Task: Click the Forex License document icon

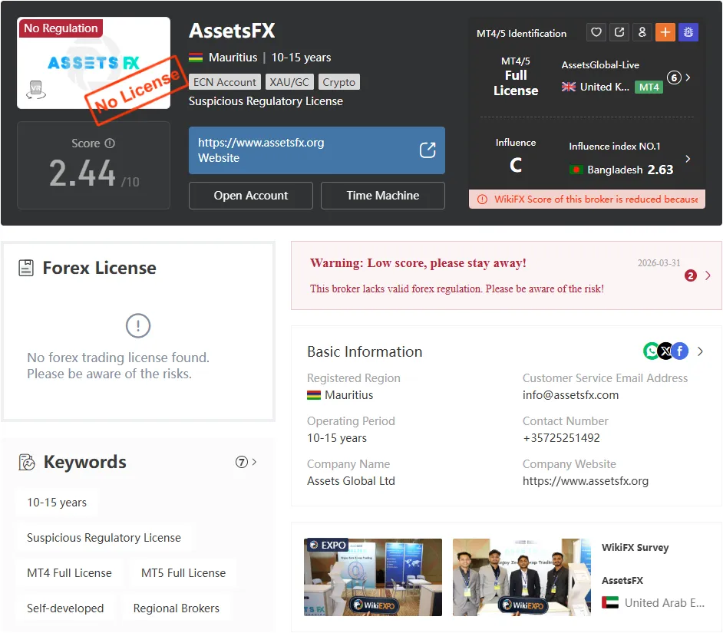Action: (26, 268)
